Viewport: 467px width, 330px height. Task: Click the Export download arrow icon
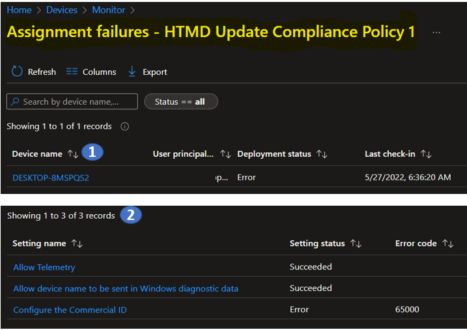[132, 72]
